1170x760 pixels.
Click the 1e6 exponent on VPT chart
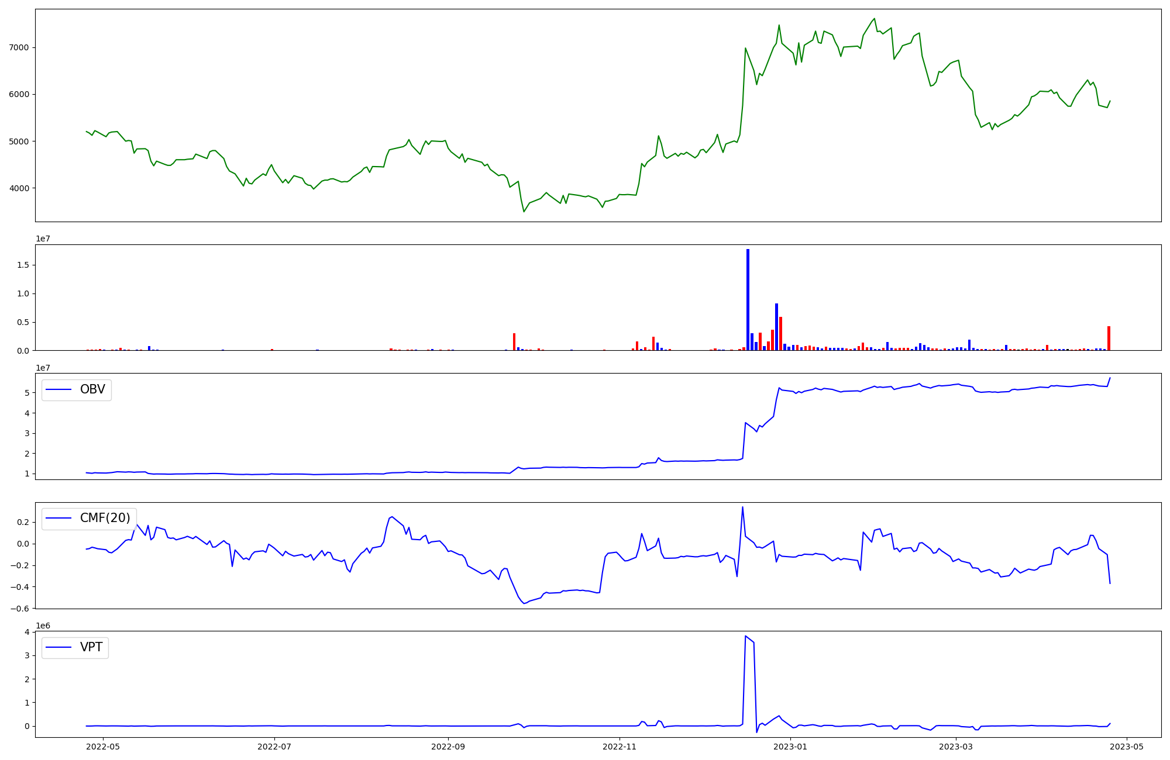coord(43,626)
